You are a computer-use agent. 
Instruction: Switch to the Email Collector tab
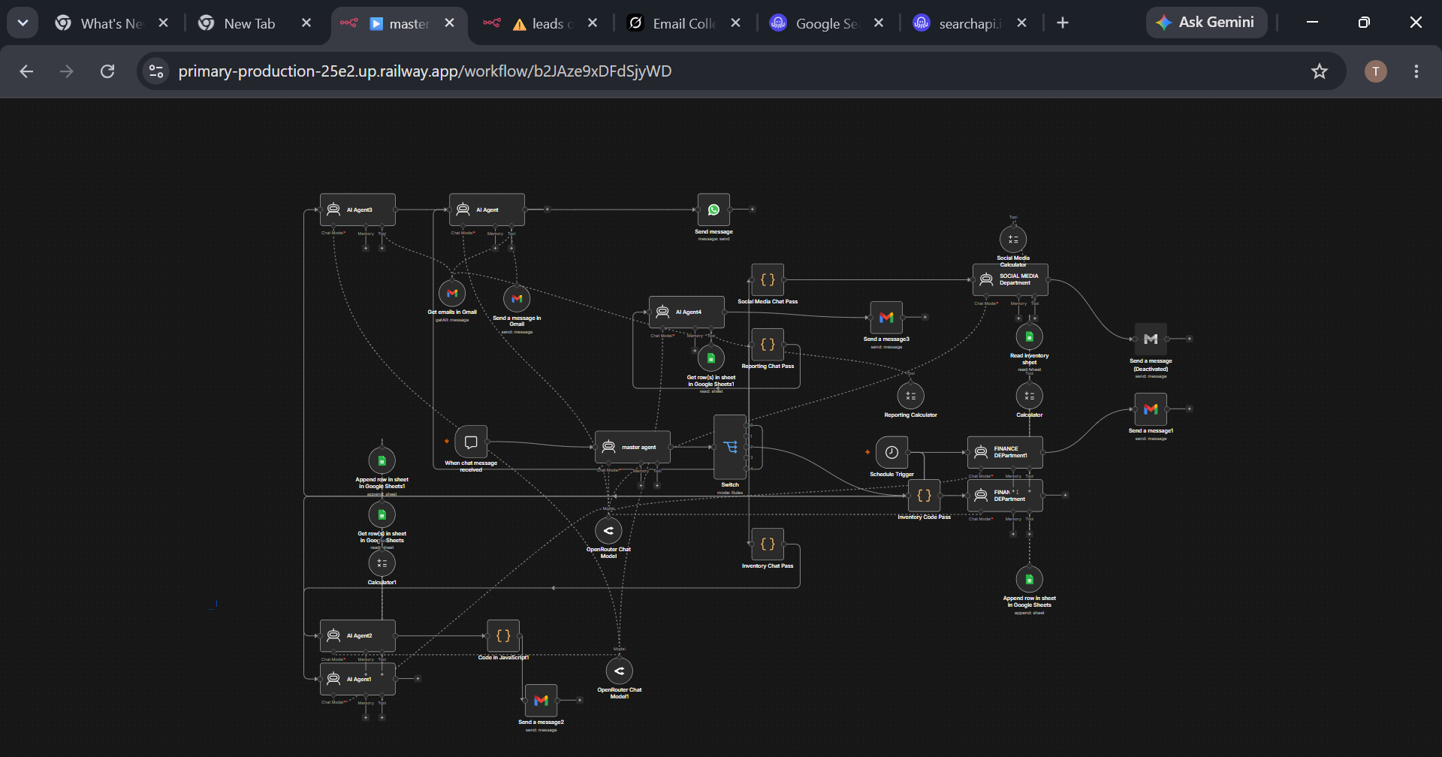(x=683, y=23)
